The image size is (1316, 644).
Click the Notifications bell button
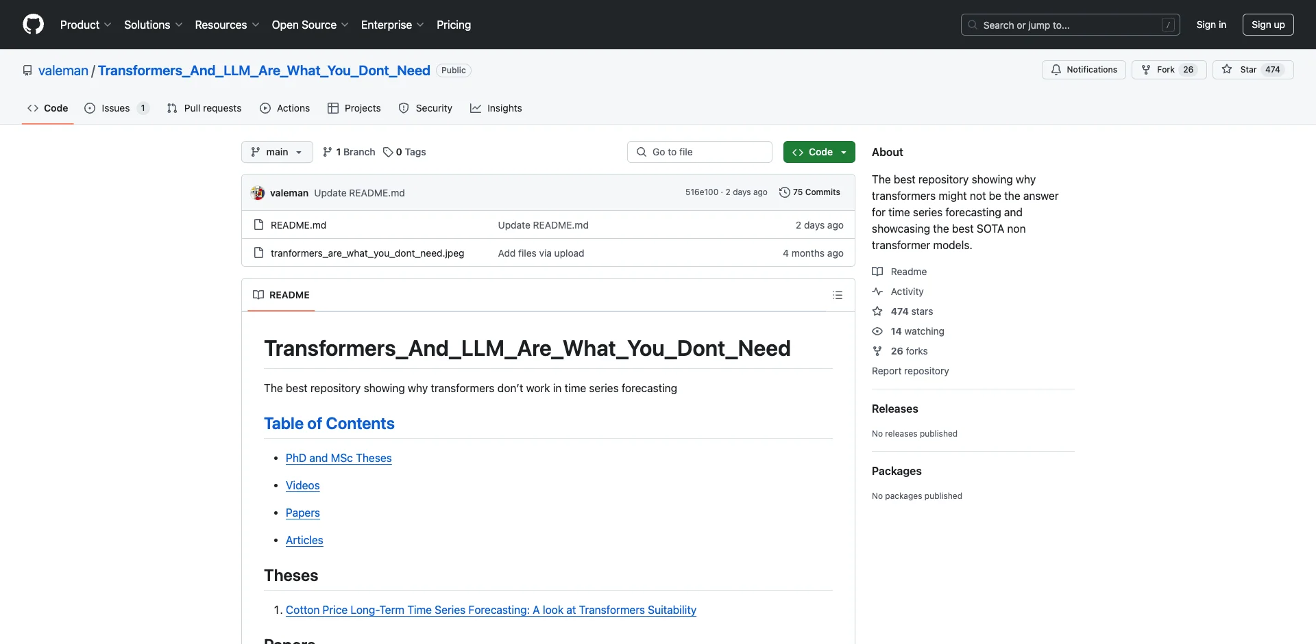coord(1084,70)
